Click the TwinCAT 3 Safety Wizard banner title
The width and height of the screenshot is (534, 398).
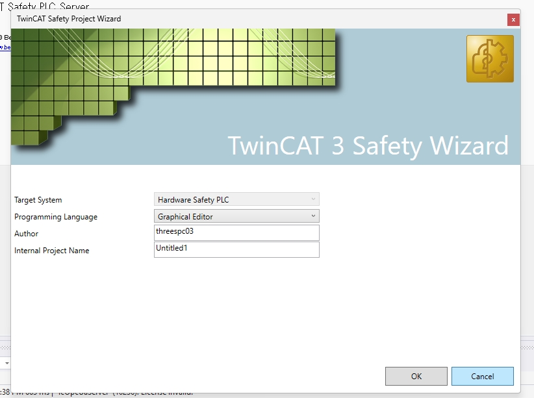pos(368,145)
